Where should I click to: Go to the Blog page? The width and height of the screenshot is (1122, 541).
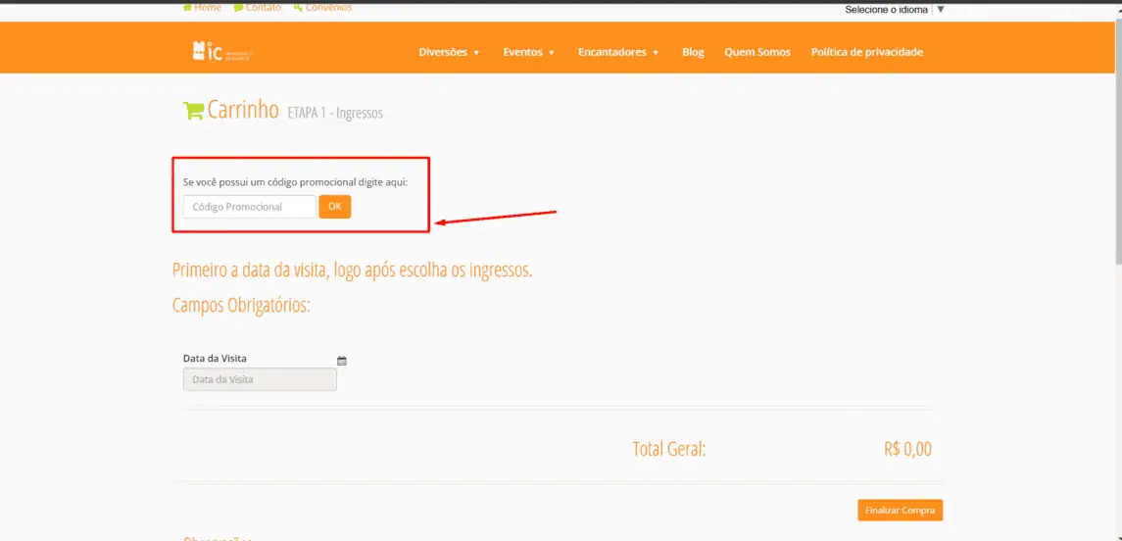point(693,52)
